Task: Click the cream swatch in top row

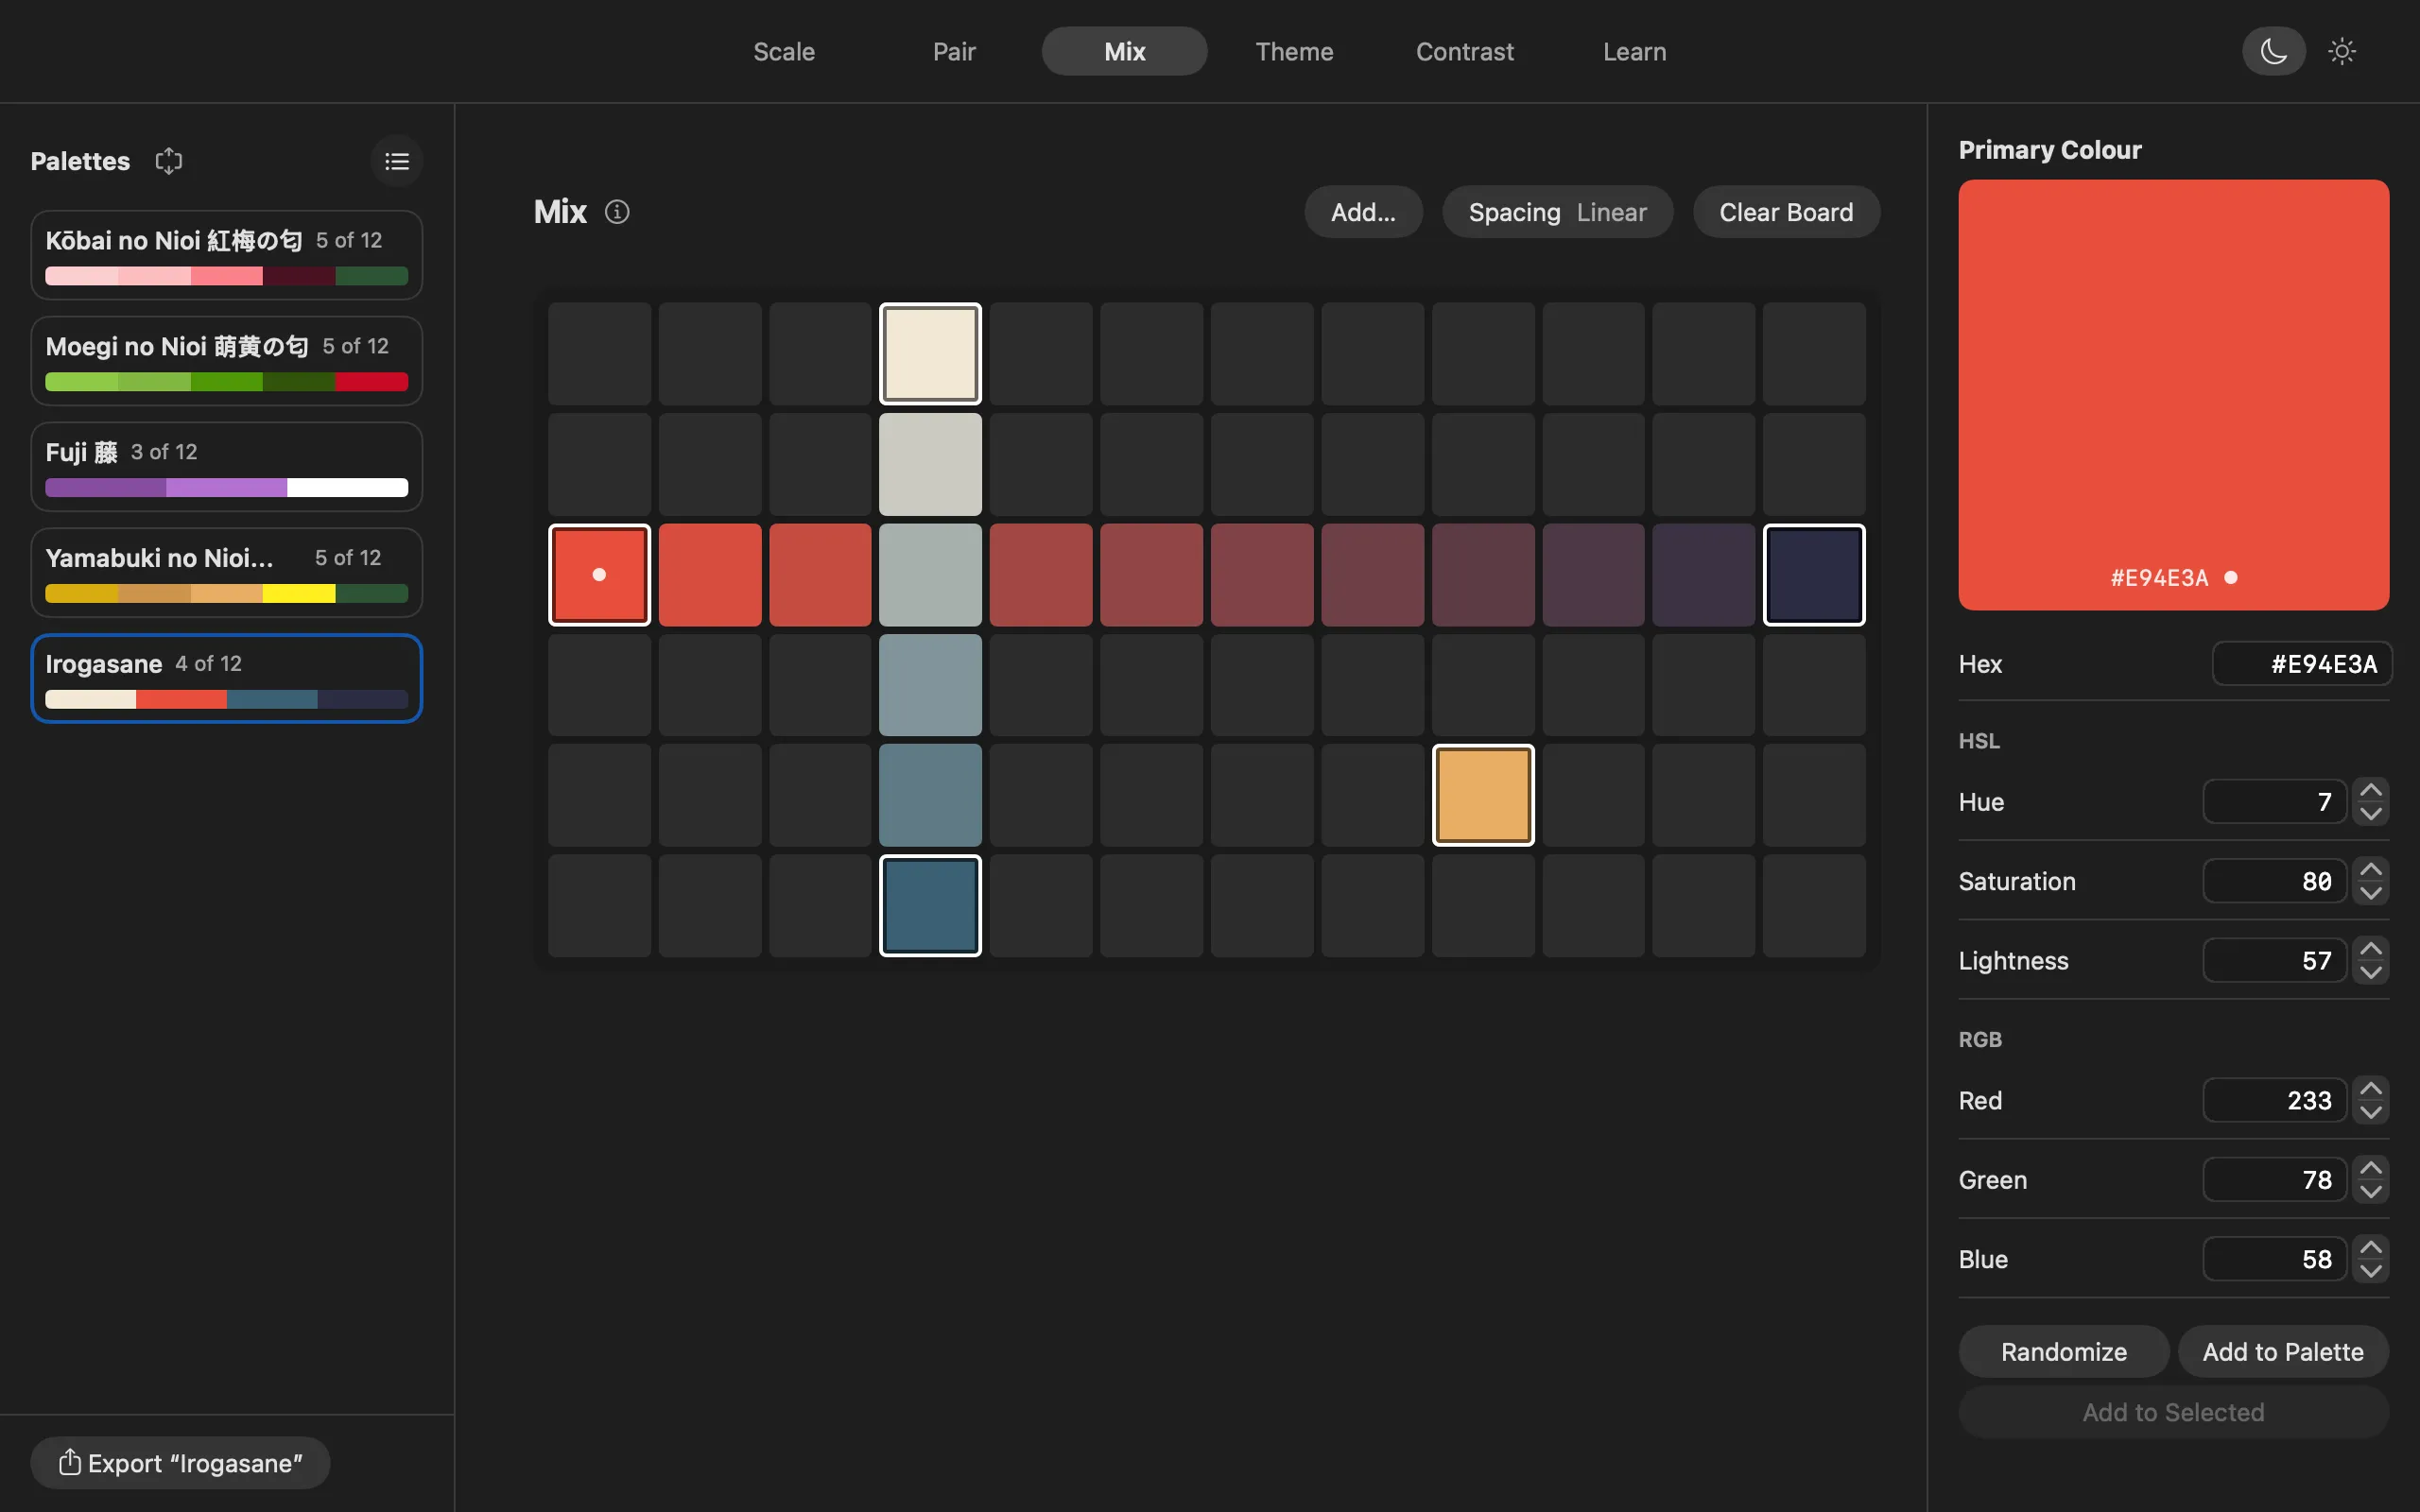Action: 930,354
